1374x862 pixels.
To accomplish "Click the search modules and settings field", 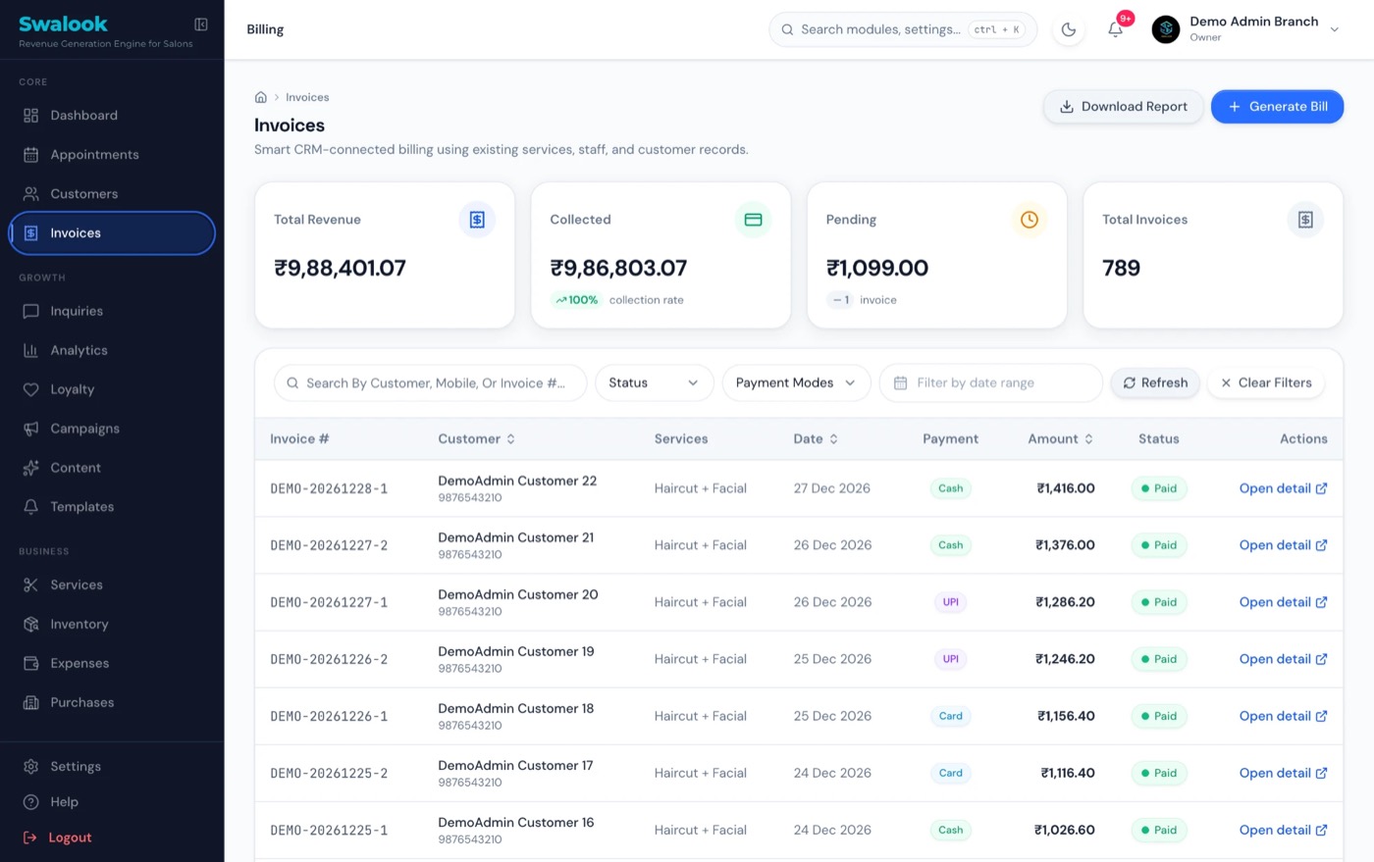I will click(903, 29).
